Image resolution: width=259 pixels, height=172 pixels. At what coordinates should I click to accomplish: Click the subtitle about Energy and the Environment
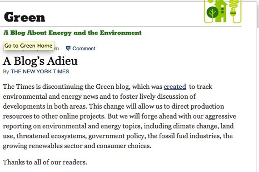pos(73,33)
